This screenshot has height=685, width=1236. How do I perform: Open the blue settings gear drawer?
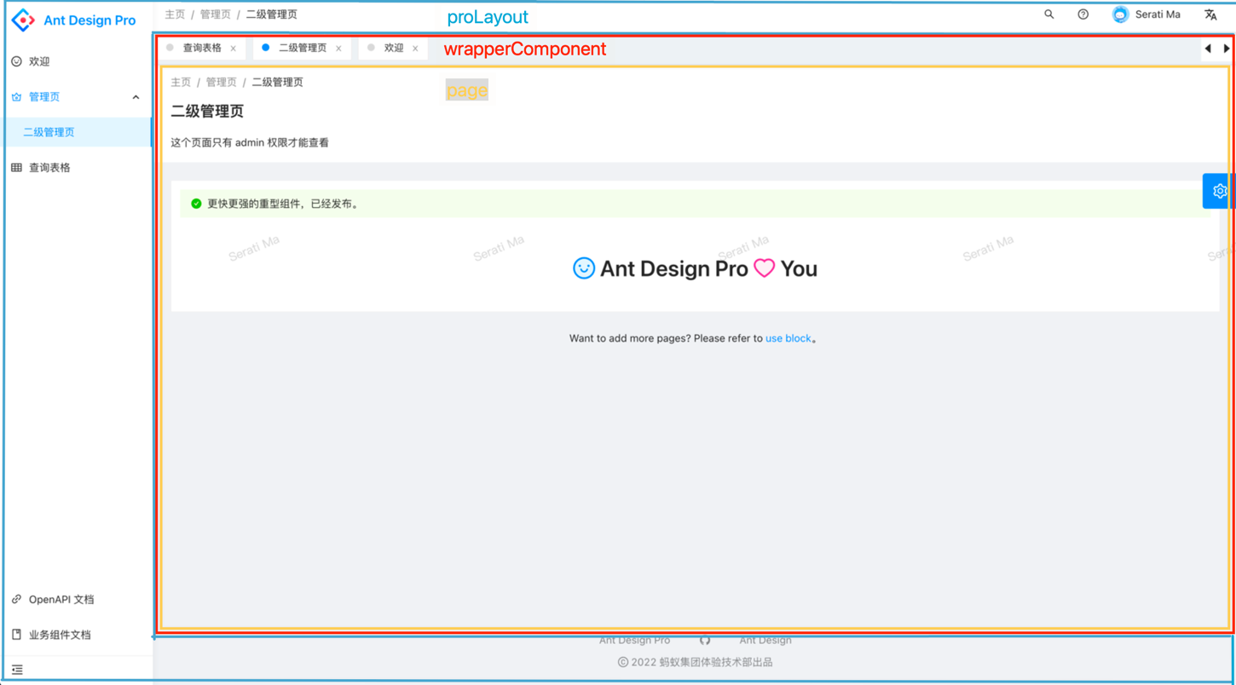pos(1219,191)
